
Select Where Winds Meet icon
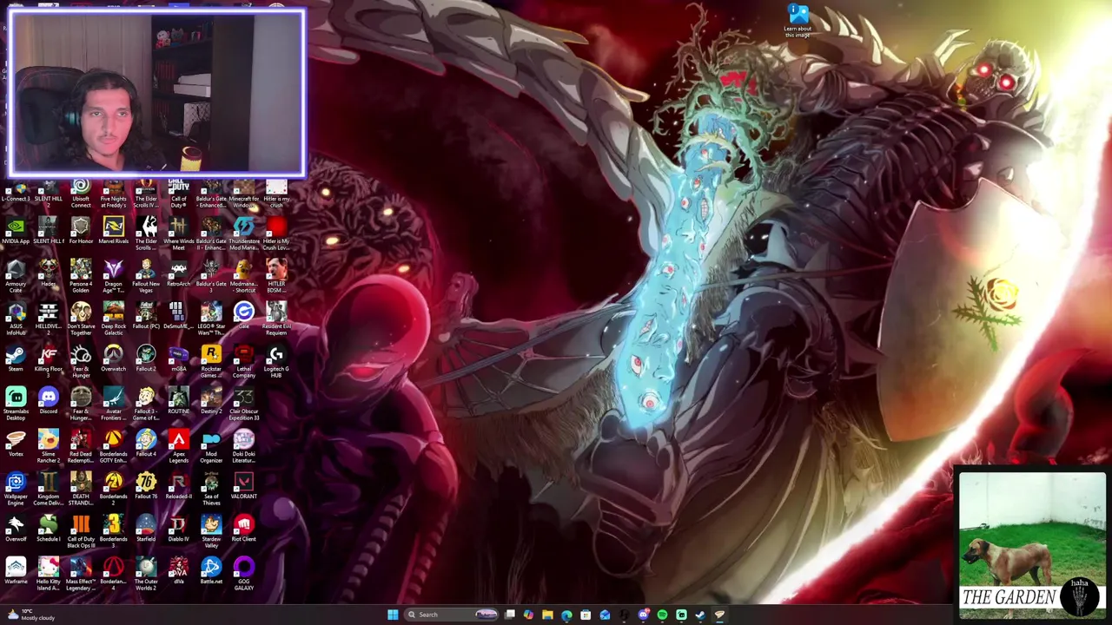[178, 234]
